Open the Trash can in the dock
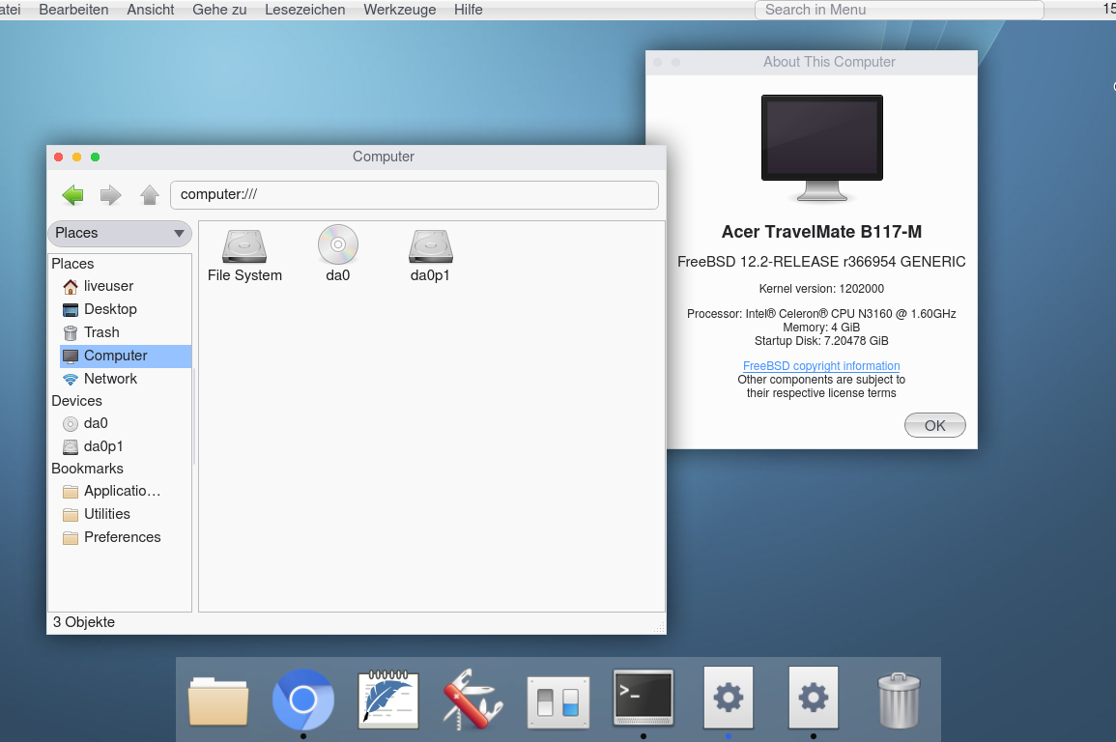Screen dimensions: 1116x742 tap(899, 699)
